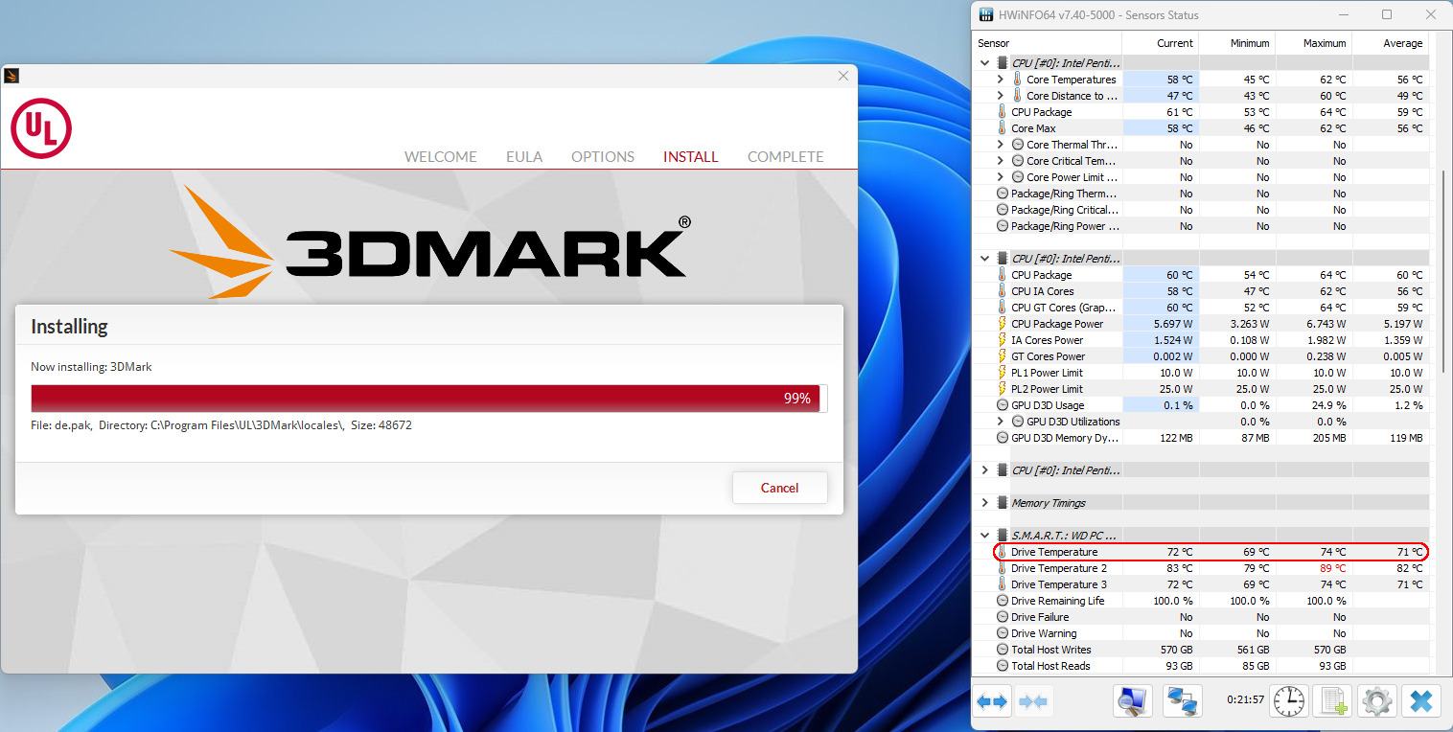Click the networked computers icon in HWiNFO toolbar
Screen dimensions: 1453x732
pos(1183,701)
